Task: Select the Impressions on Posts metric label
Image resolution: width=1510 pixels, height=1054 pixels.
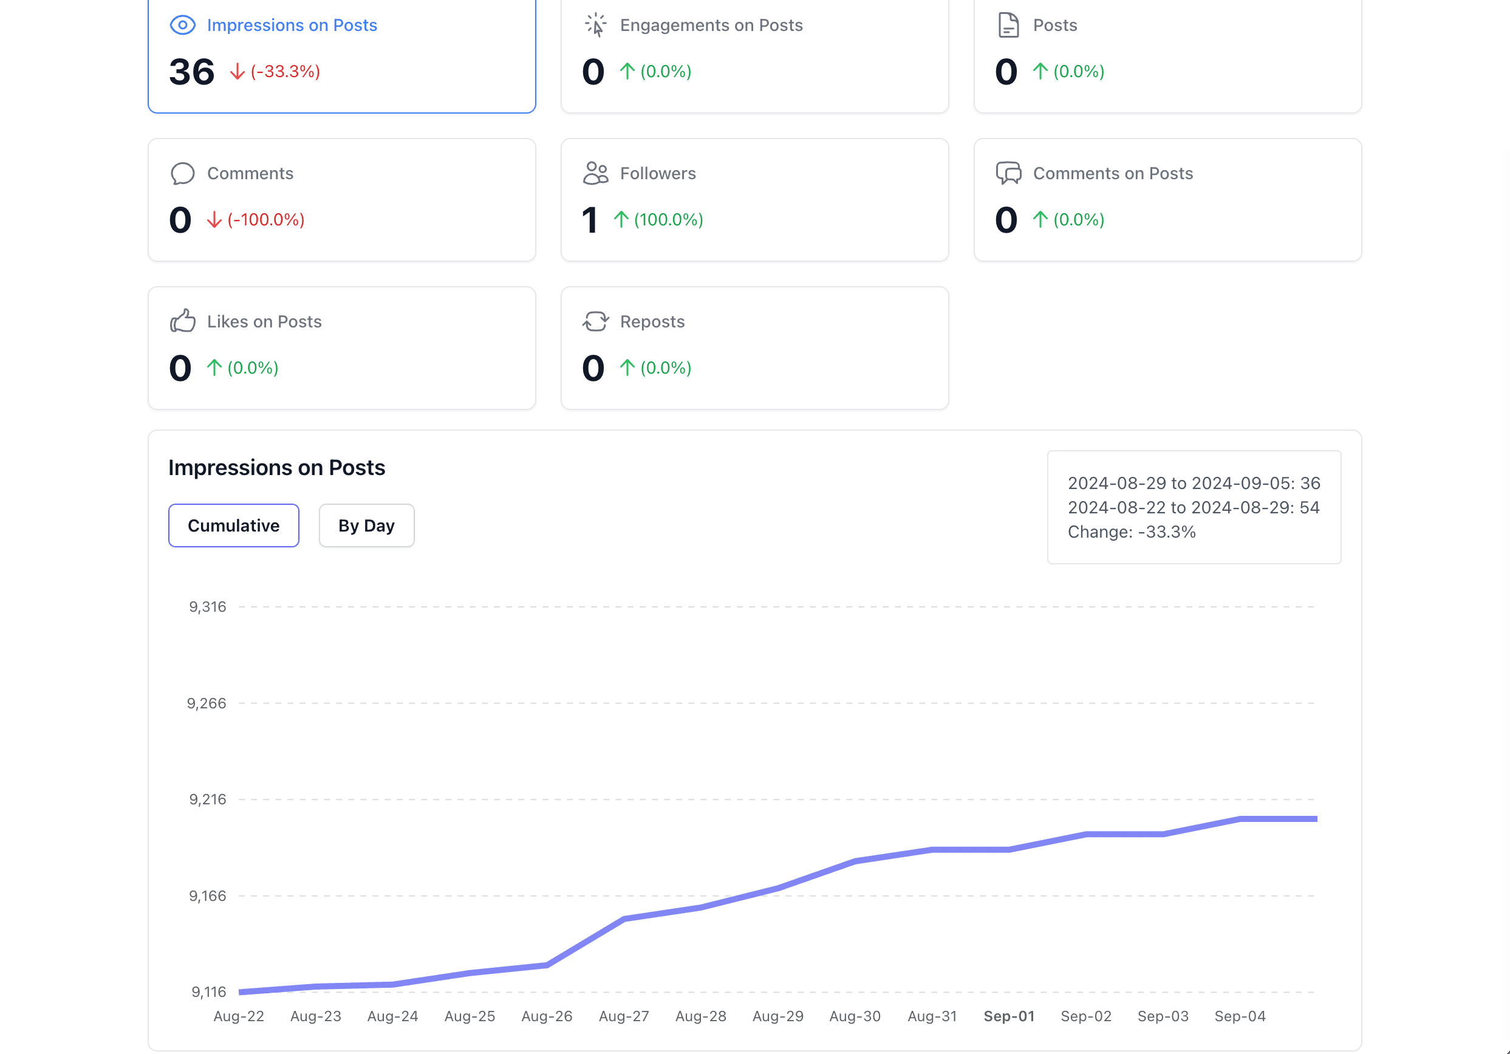Action: coord(292,25)
